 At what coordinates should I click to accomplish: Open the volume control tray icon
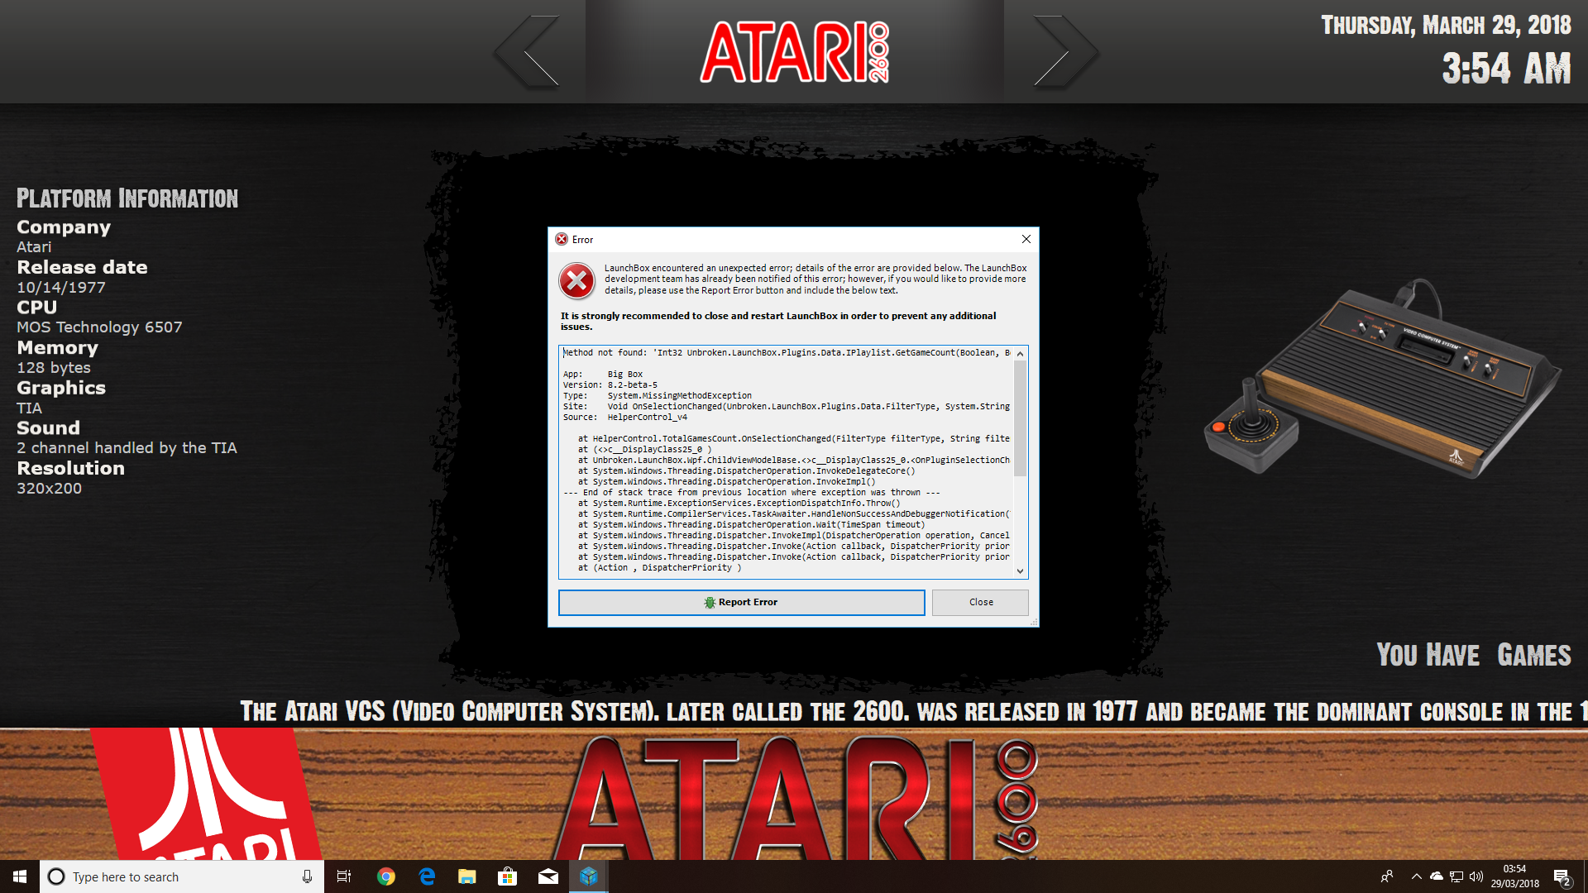(x=1476, y=876)
